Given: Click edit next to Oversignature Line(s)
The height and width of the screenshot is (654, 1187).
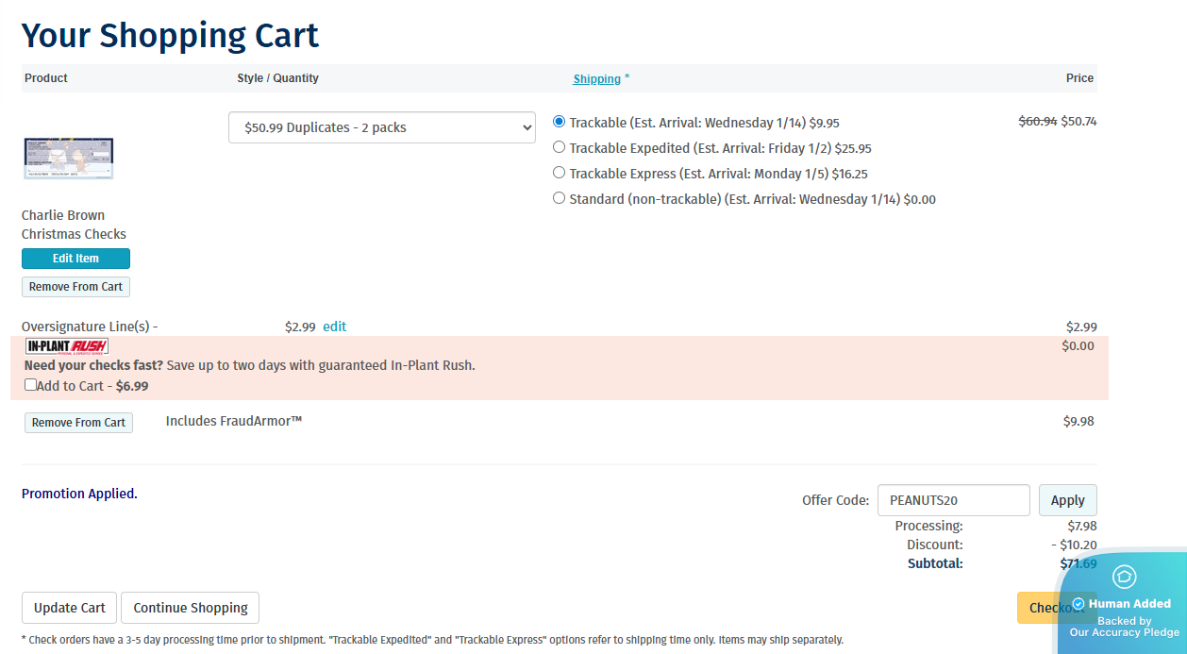Looking at the screenshot, I should (334, 327).
